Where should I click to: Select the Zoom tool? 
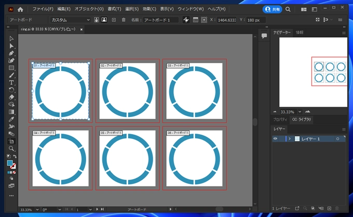tap(11, 149)
